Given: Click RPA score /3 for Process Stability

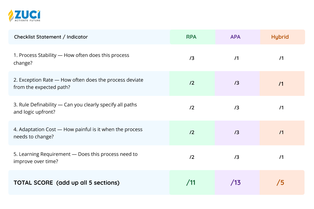Looking at the screenshot, I should click(192, 58).
